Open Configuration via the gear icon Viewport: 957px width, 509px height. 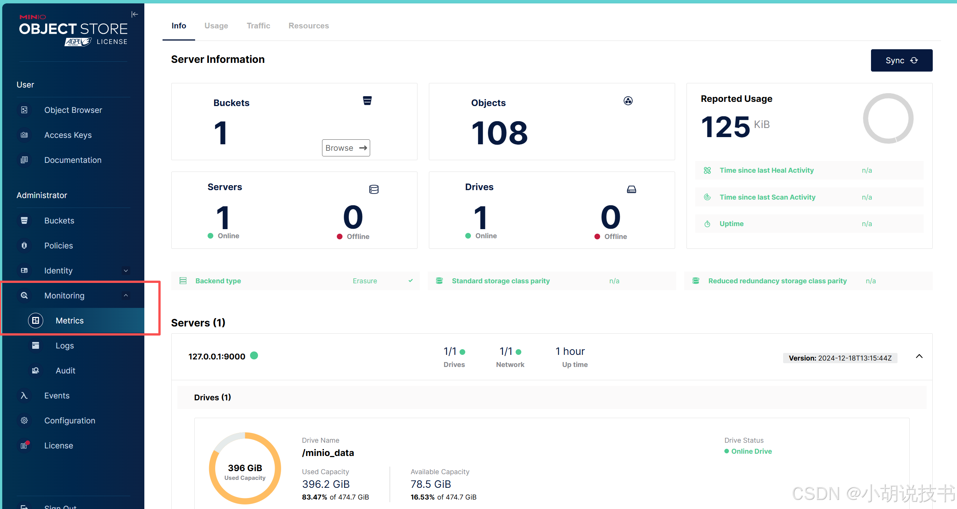click(24, 420)
